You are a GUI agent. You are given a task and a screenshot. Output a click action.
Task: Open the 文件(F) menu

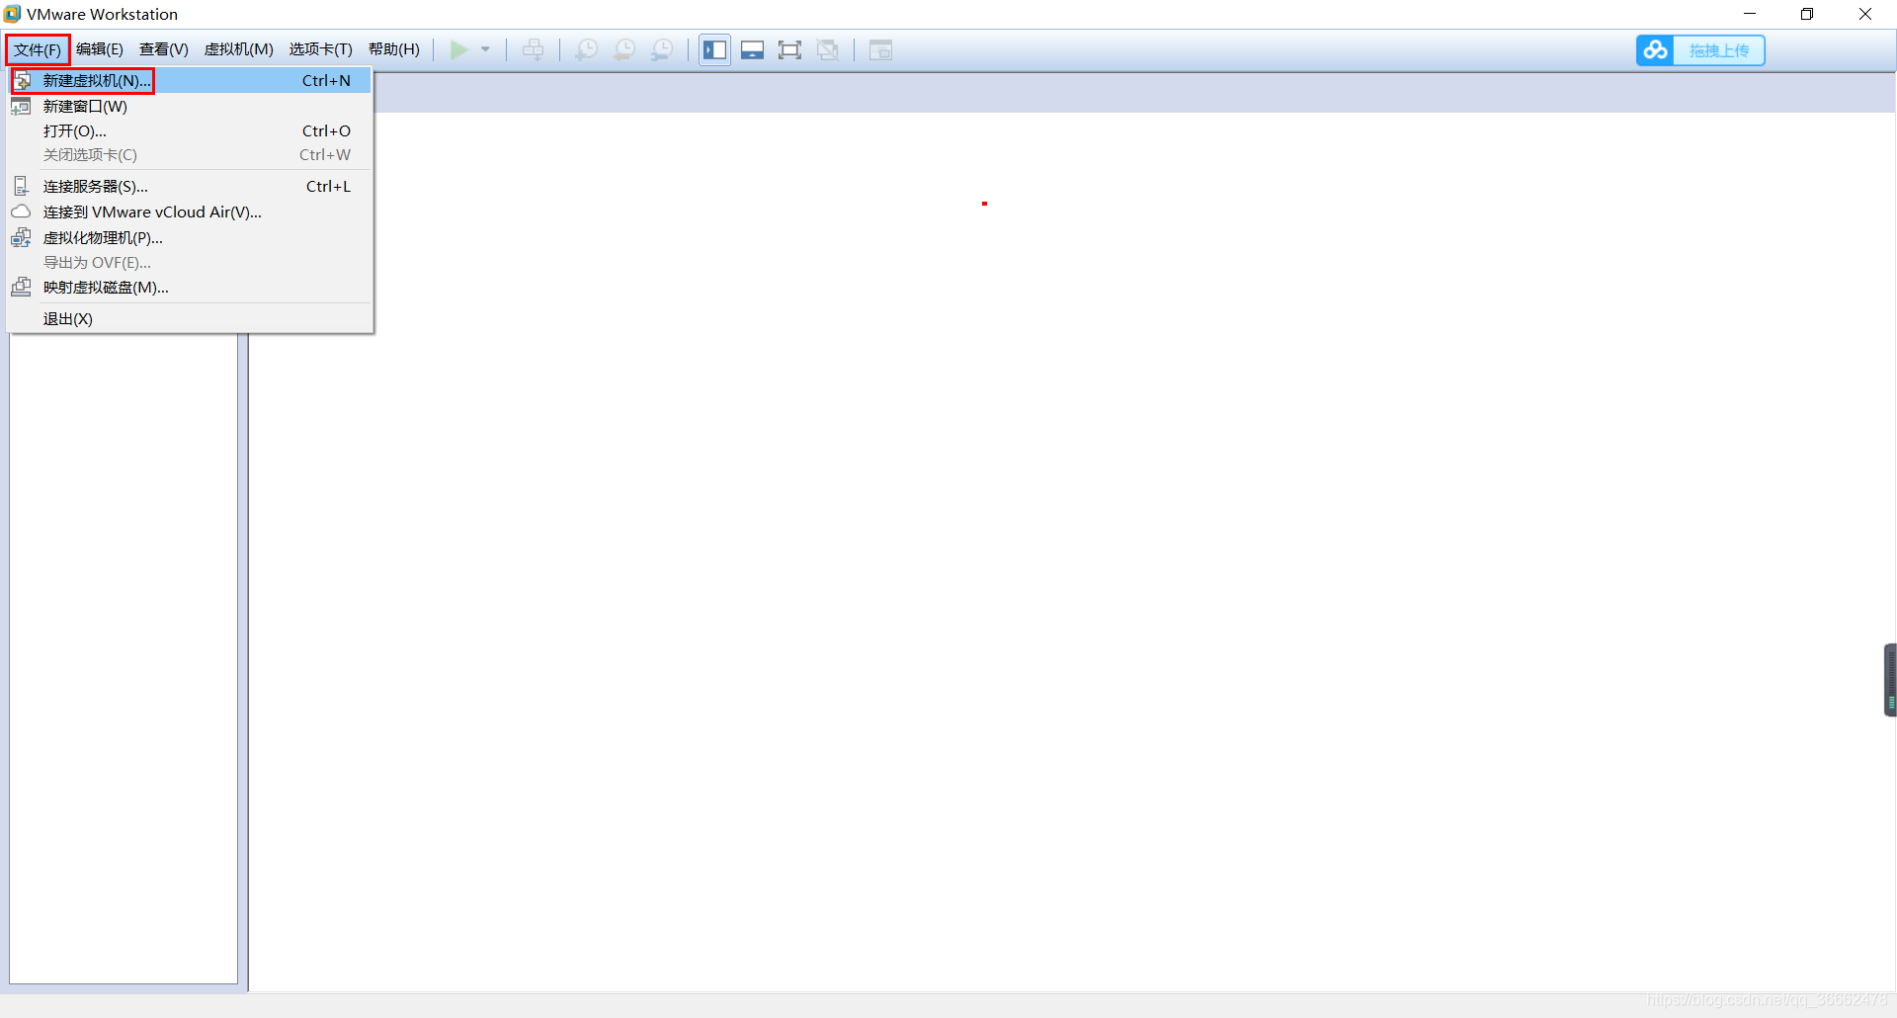pyautogui.click(x=38, y=49)
